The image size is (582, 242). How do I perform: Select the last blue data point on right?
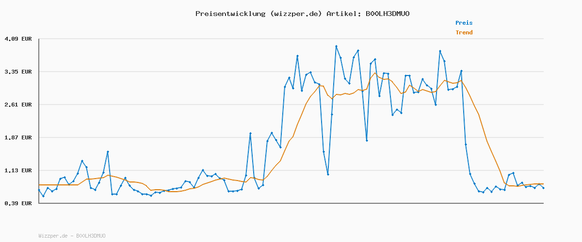(x=543, y=188)
